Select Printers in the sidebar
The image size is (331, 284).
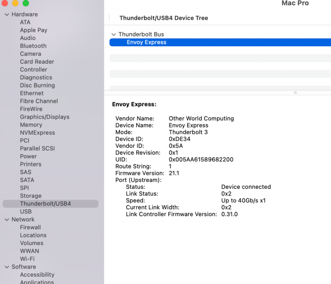(x=31, y=164)
